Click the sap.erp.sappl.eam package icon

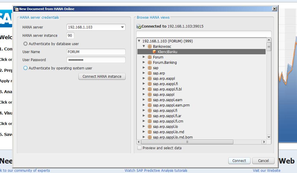150,100
